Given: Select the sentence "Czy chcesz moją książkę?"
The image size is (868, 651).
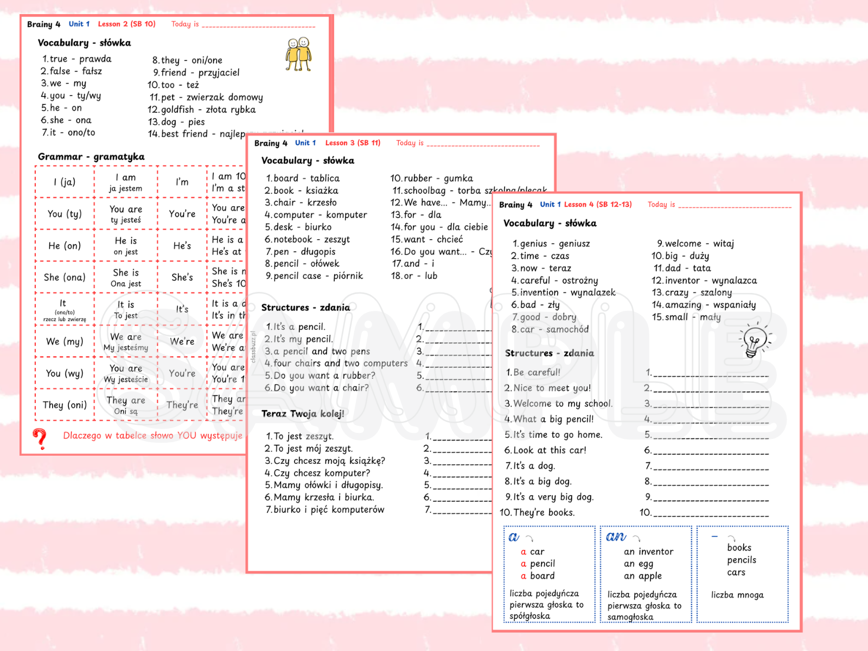Looking at the screenshot, I should 324,461.
